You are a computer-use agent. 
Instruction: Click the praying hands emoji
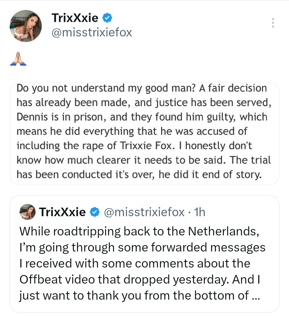[18, 59]
